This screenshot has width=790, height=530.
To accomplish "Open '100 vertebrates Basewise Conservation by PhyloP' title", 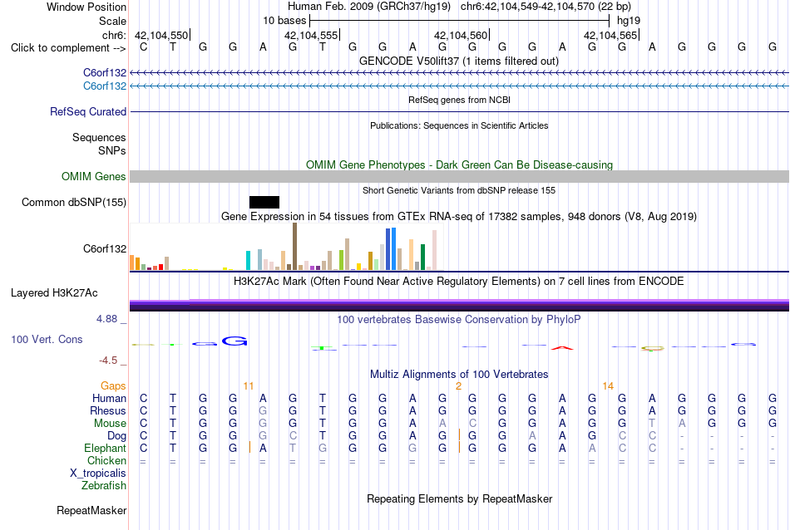I will (x=459, y=319).
